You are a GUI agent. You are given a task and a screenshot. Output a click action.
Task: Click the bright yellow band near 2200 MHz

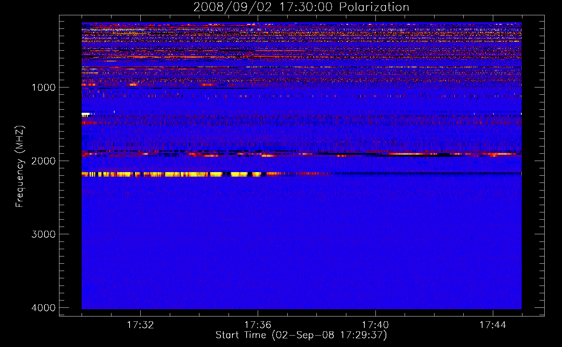(x=181, y=174)
